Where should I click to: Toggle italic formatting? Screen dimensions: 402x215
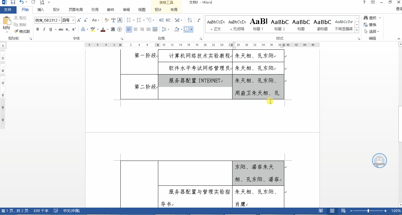pos(44,29)
